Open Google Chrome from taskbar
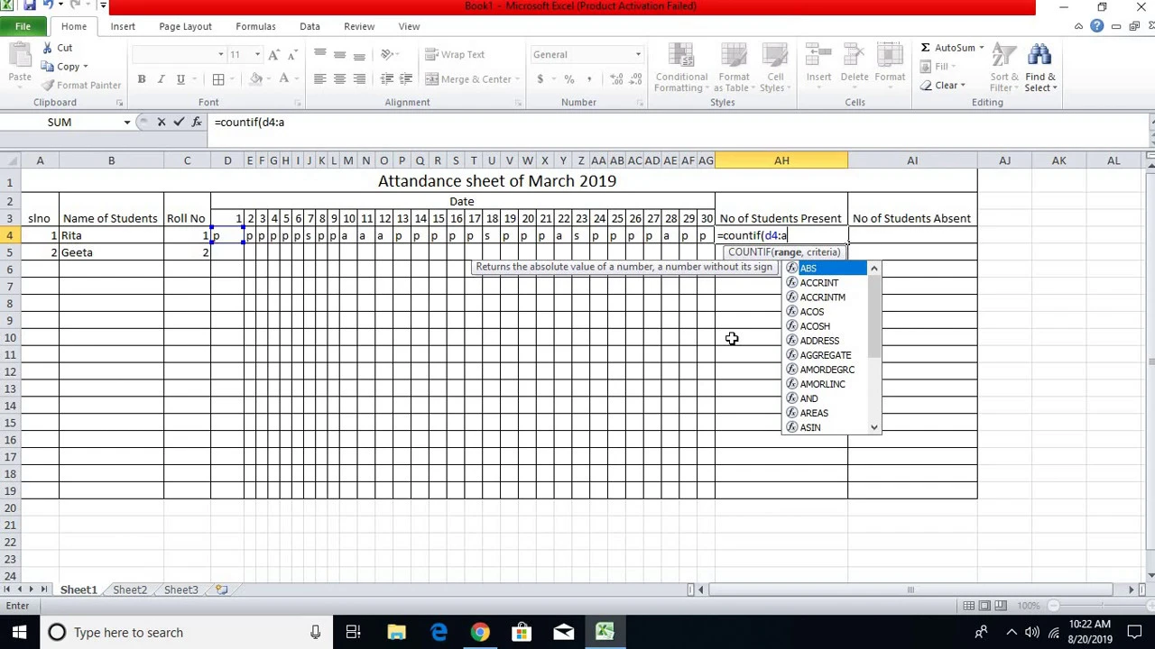Screen dimensions: 1155x649 tap(480, 632)
